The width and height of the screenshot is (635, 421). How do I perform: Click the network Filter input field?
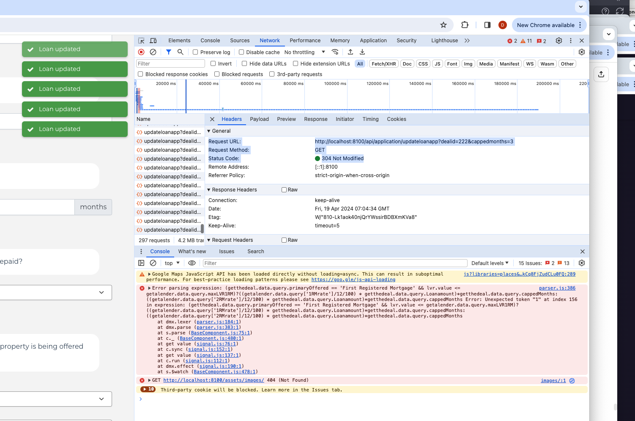[170, 64]
